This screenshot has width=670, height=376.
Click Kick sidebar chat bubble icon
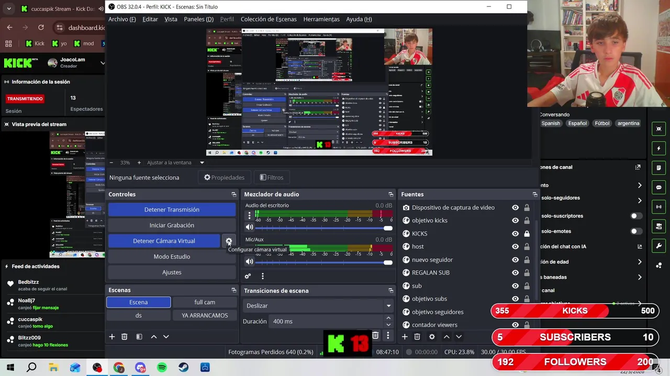coord(658,187)
